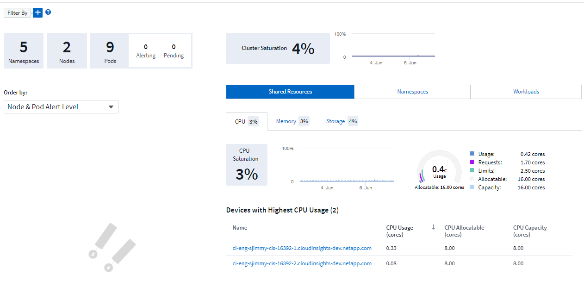Switch to the Workloads tab
Screen dimensions: 584x281
pyautogui.click(x=526, y=92)
